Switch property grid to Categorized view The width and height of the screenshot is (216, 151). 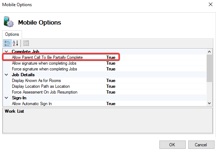[7, 43]
